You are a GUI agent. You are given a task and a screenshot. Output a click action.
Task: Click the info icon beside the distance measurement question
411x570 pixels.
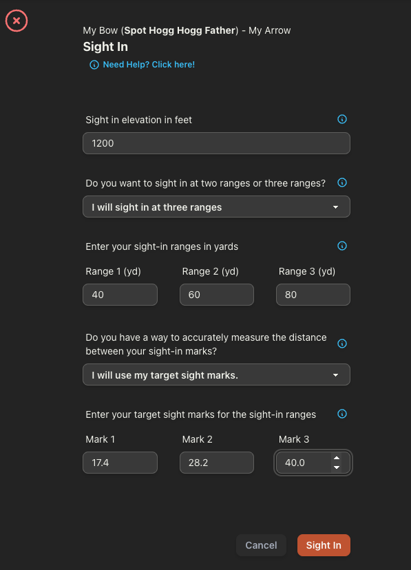[341, 344]
